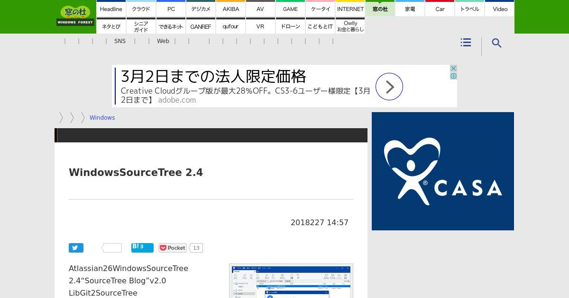Image resolution: width=569 pixels, height=298 pixels.
Task: Open the ケータイ tab
Action: [x=320, y=9]
